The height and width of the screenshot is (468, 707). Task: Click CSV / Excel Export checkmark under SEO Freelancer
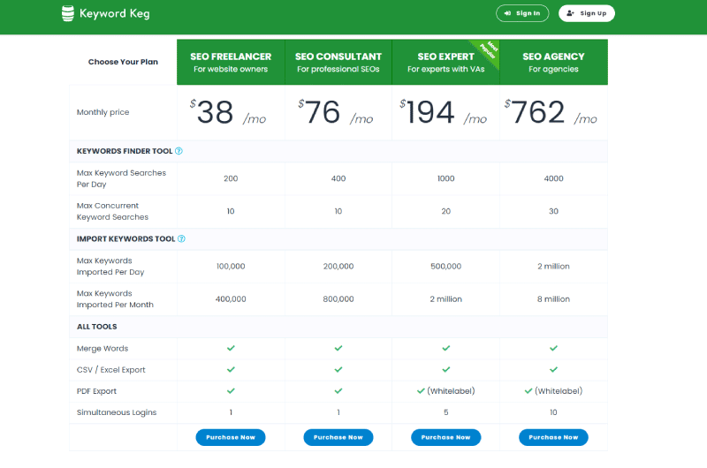pos(231,369)
